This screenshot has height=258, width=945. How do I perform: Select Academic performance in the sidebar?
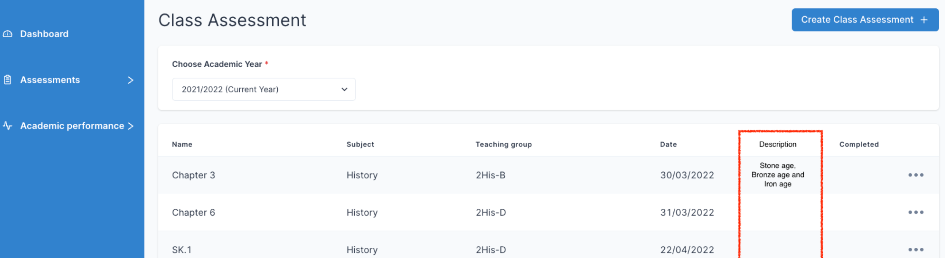[72, 126]
